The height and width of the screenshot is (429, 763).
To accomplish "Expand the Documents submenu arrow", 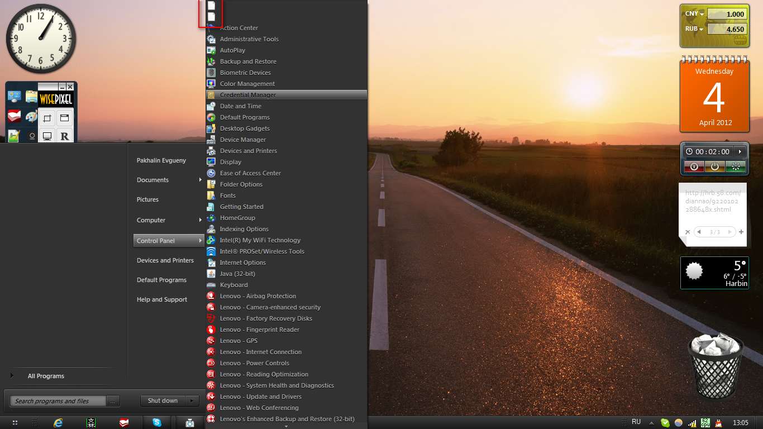I will pyautogui.click(x=201, y=180).
